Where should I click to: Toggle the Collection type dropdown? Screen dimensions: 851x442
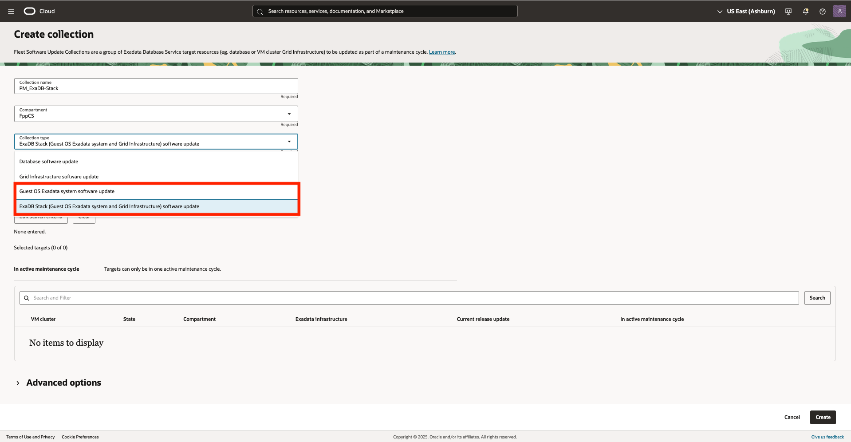pos(156,142)
